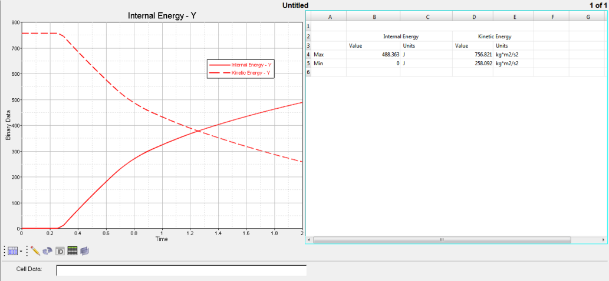609x281 pixels.
Task: Select row 4 header in the table
Action: [309, 55]
